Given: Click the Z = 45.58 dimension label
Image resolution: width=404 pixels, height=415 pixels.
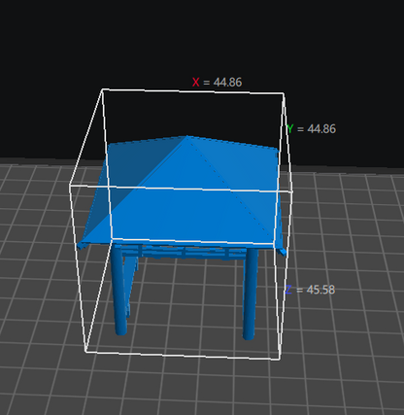Looking at the screenshot, I should [310, 290].
